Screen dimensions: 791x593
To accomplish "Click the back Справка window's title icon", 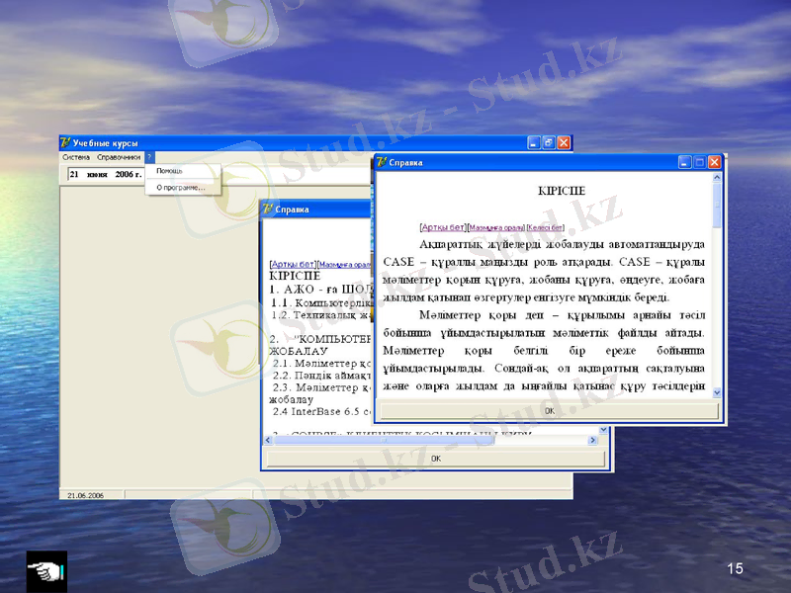I will click(x=267, y=210).
